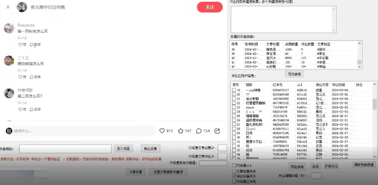Close the post panel with the X icon

coord(8,7)
